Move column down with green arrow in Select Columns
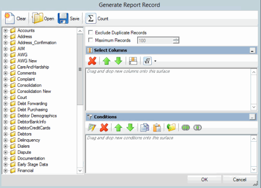Screen dimensions: 261x188 [x=118, y=61]
